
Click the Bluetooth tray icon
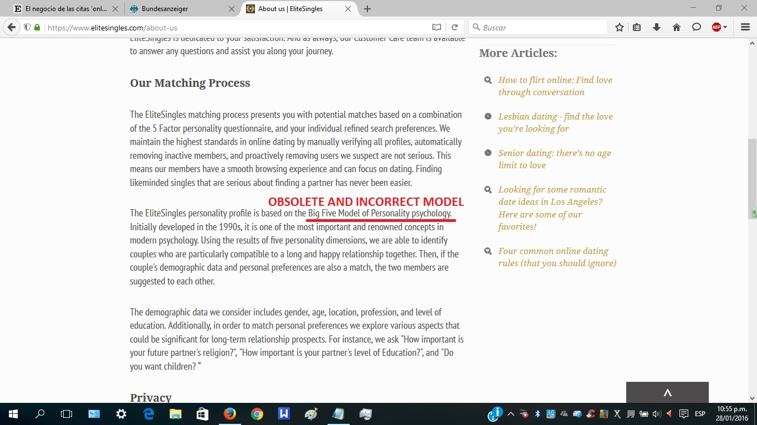(x=538, y=414)
